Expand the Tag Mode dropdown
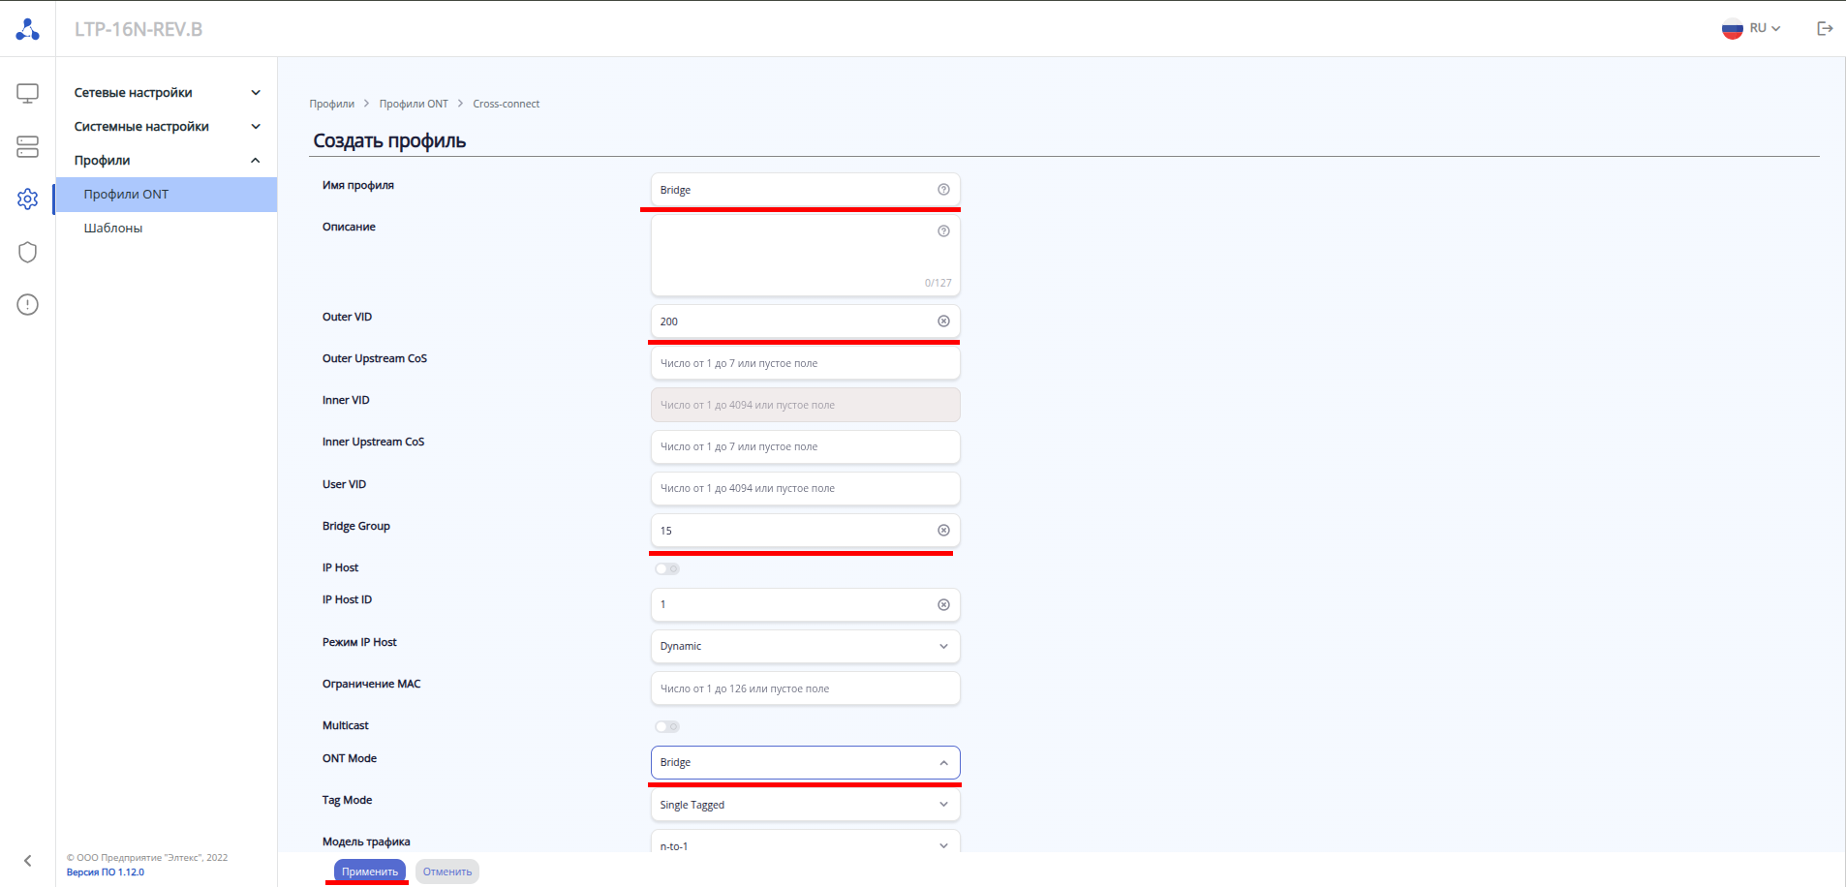 tap(805, 805)
